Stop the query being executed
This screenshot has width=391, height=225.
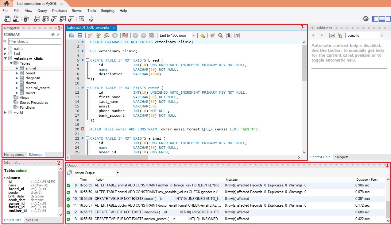(x=115, y=36)
